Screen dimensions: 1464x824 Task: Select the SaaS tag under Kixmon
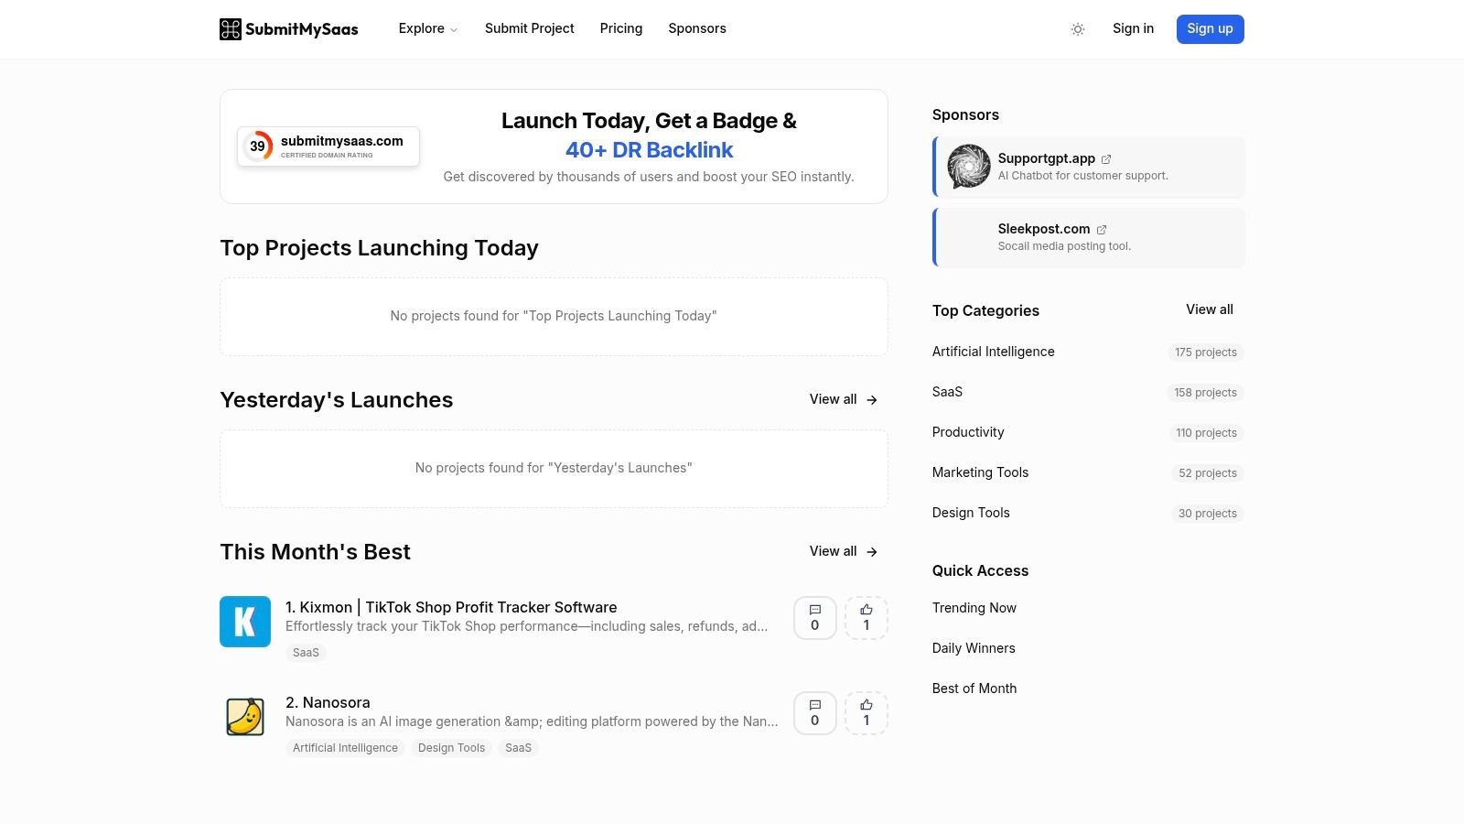tap(306, 652)
